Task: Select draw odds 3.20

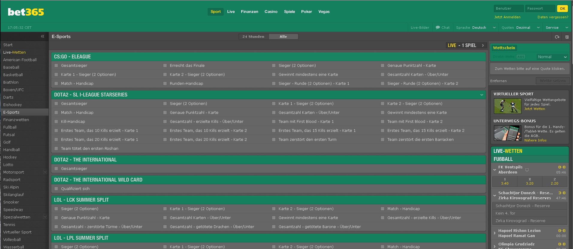Action: pos(530,181)
